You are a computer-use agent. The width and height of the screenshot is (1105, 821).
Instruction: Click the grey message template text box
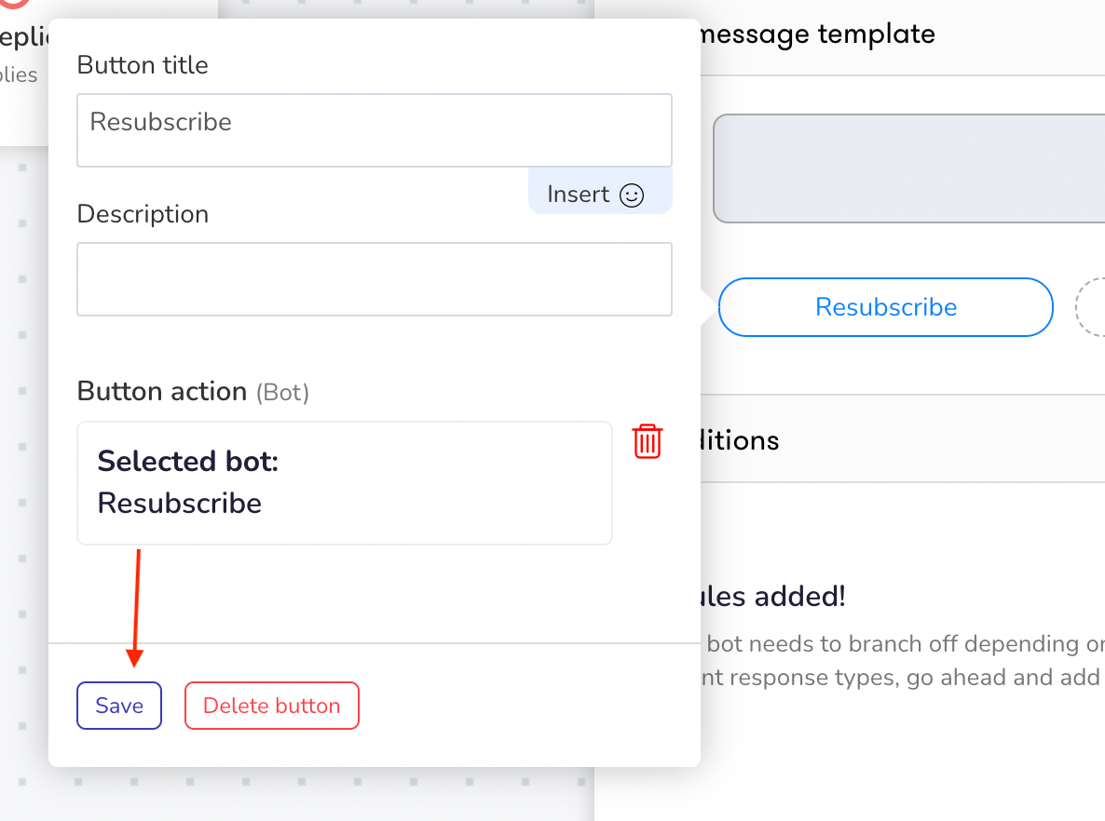click(909, 169)
